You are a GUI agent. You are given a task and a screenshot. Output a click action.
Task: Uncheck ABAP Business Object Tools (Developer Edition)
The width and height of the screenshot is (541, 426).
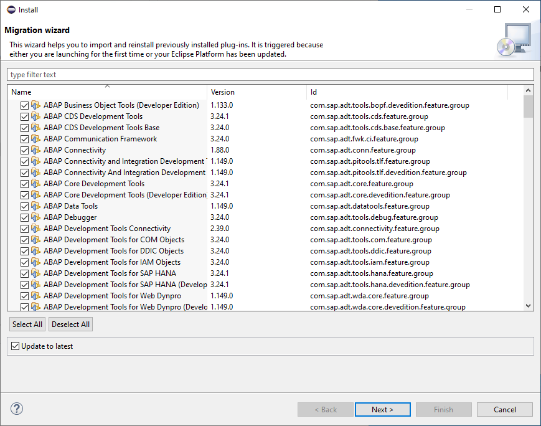click(24, 105)
